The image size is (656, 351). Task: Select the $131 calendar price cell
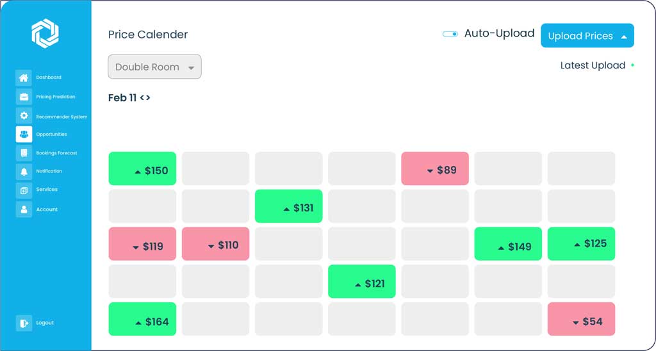click(x=288, y=206)
